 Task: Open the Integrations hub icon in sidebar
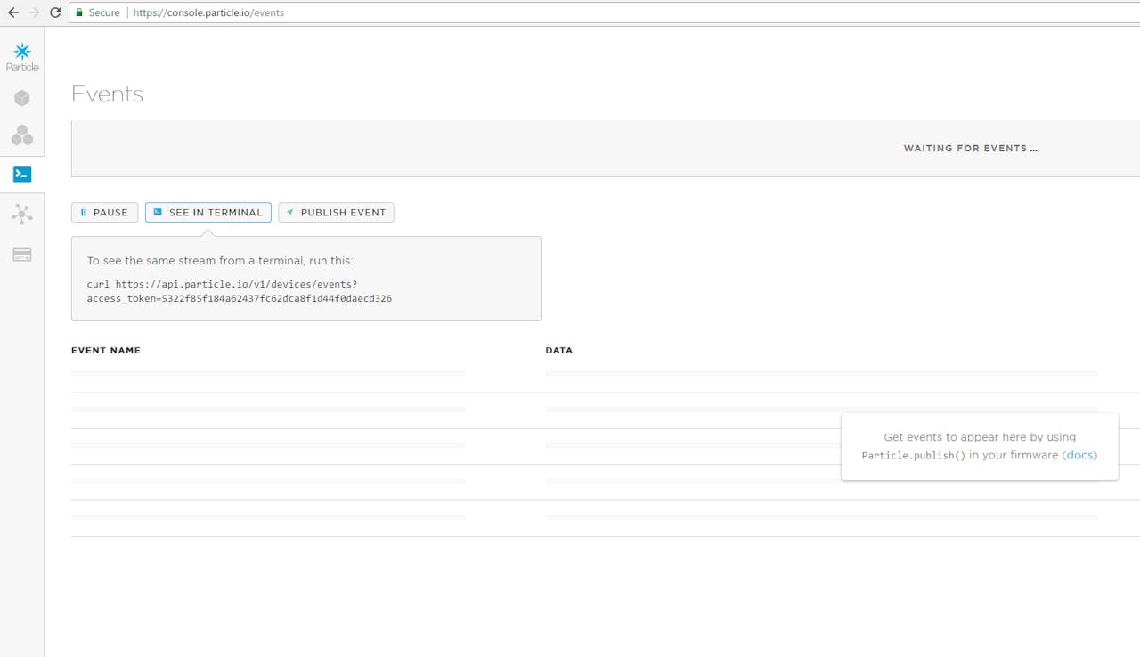(x=22, y=214)
